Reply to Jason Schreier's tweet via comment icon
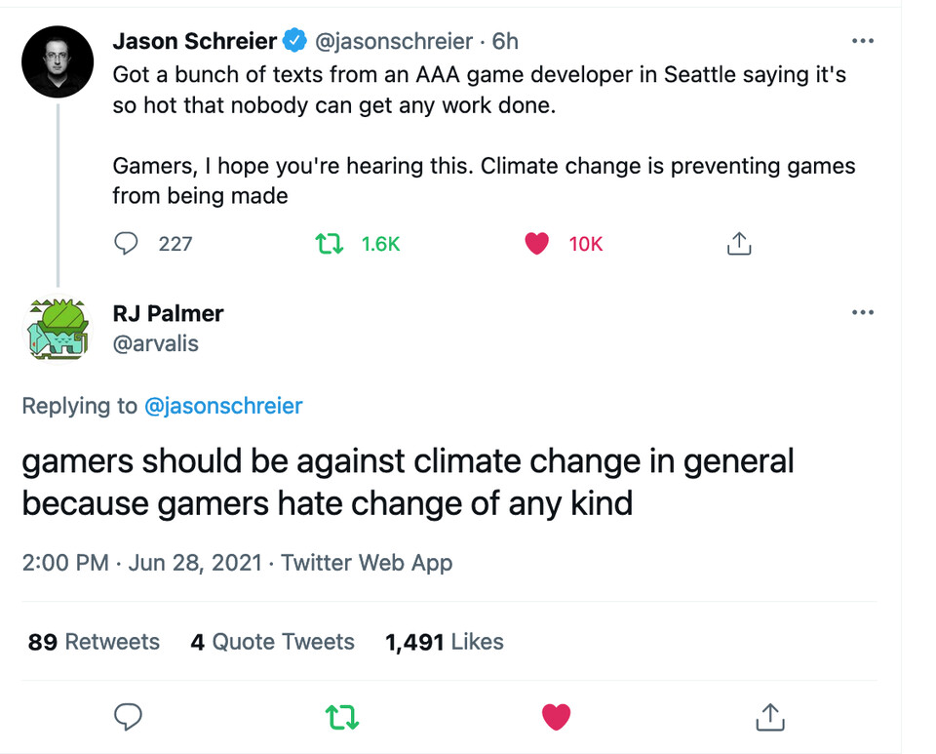Image resolution: width=936 pixels, height=754 pixels. coord(127,243)
